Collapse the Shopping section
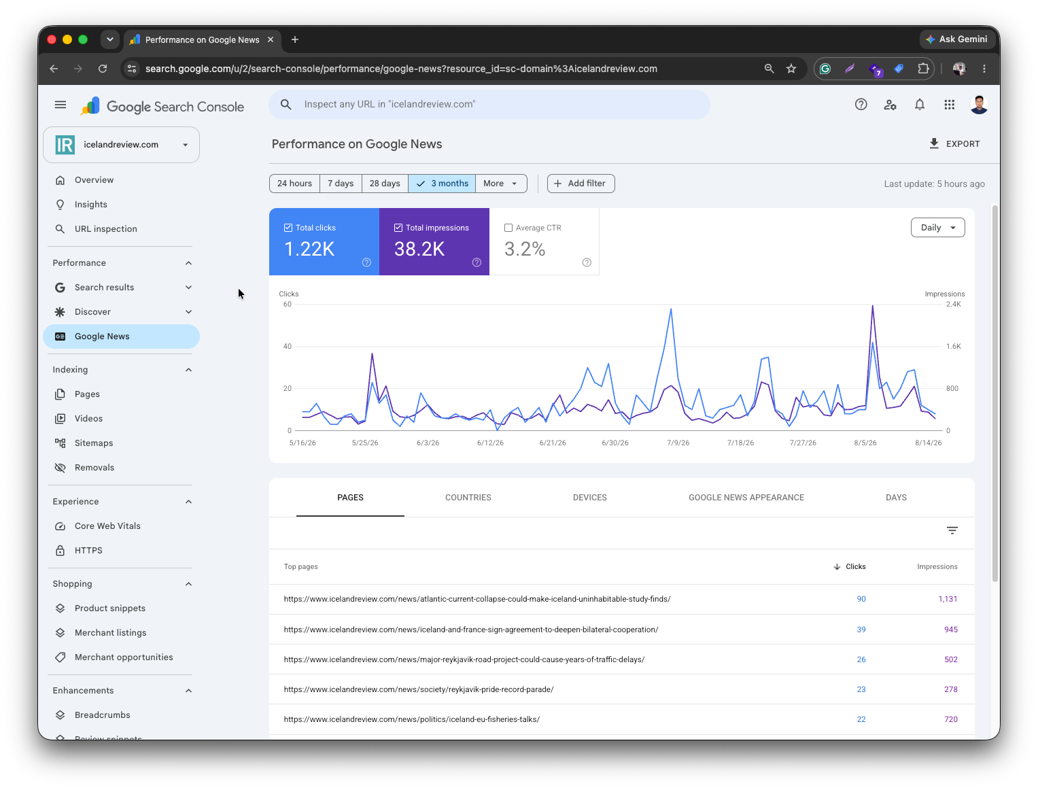 pyautogui.click(x=188, y=584)
